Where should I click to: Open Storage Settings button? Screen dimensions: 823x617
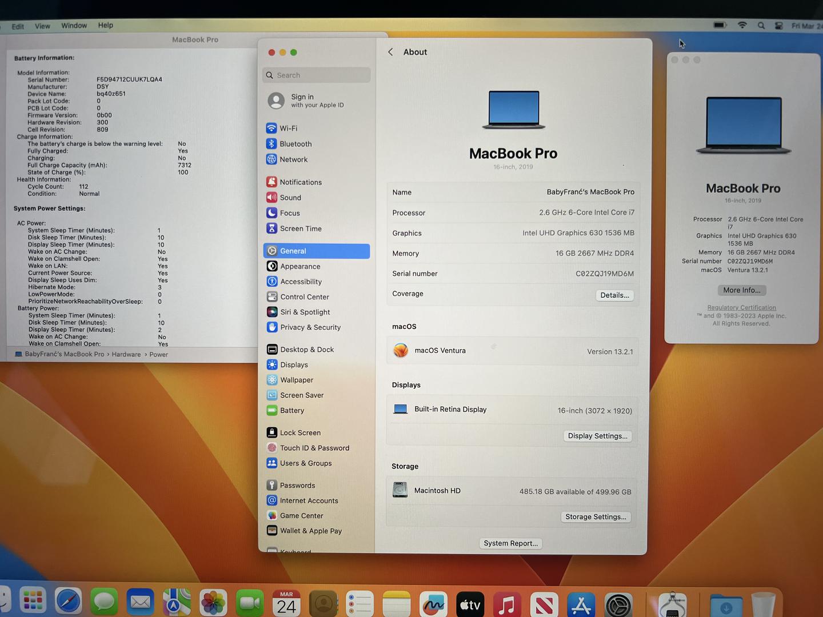[x=596, y=517]
